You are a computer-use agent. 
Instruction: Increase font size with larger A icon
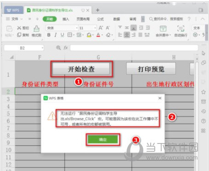101,28
